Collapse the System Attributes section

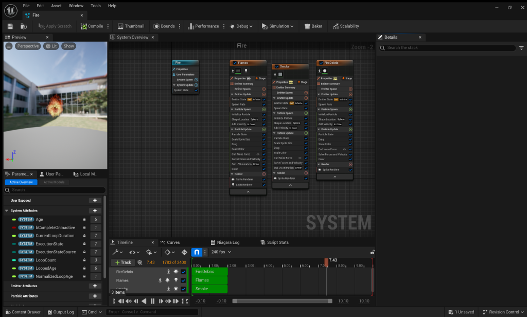6,211
